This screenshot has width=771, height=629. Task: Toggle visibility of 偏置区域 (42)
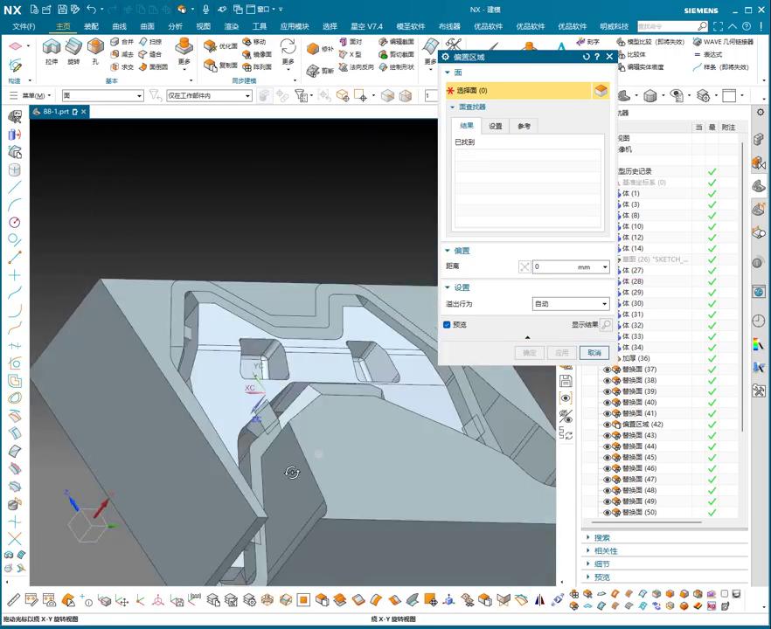[607, 425]
